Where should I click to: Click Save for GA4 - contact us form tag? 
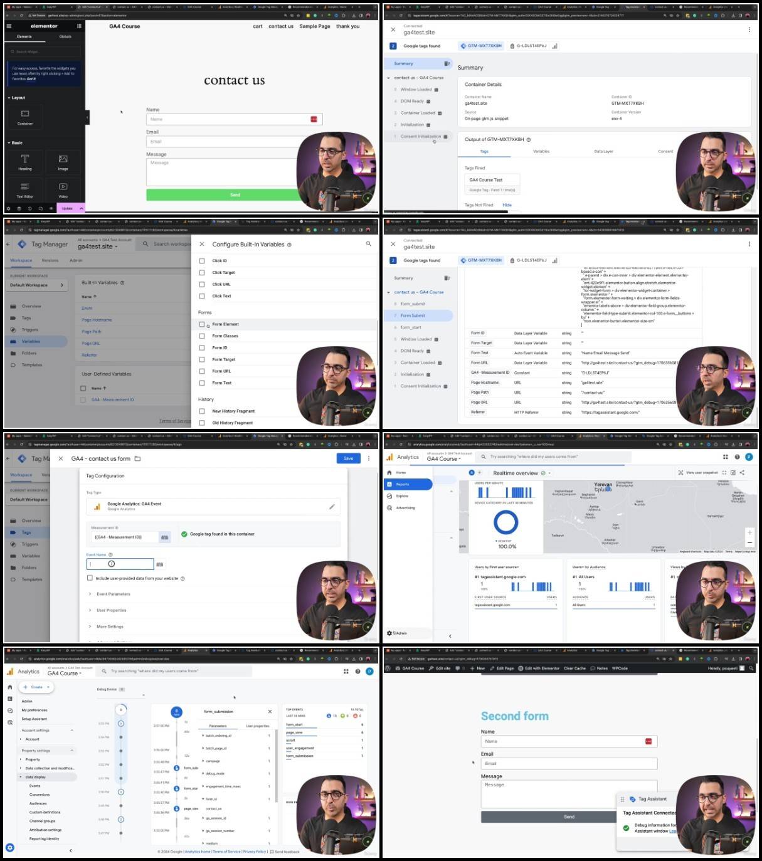(349, 458)
